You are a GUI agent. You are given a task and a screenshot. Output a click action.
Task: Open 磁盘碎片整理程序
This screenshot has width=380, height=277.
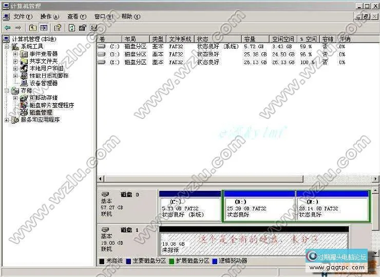[x=52, y=105]
